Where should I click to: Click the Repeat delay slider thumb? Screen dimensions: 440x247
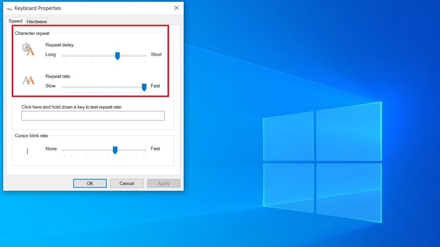click(117, 56)
